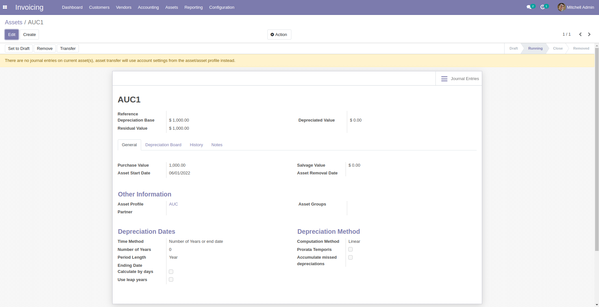Check the Use leap years option
The height and width of the screenshot is (307, 599).
pyautogui.click(x=171, y=279)
